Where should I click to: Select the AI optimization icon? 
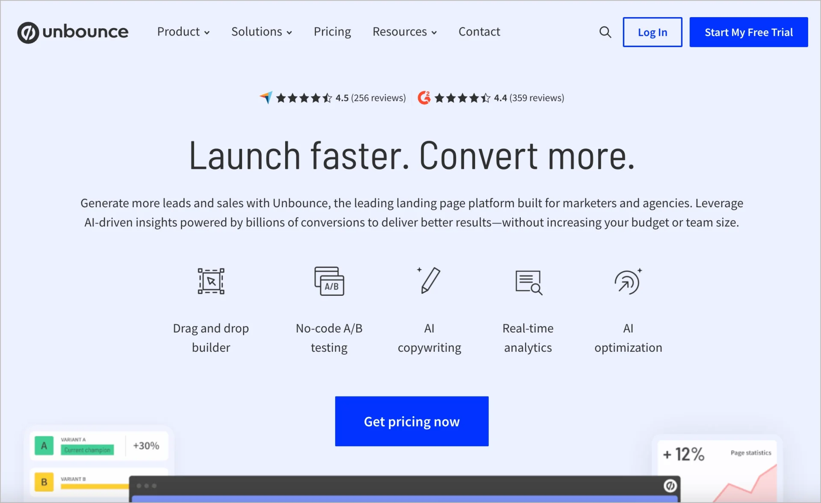628,281
